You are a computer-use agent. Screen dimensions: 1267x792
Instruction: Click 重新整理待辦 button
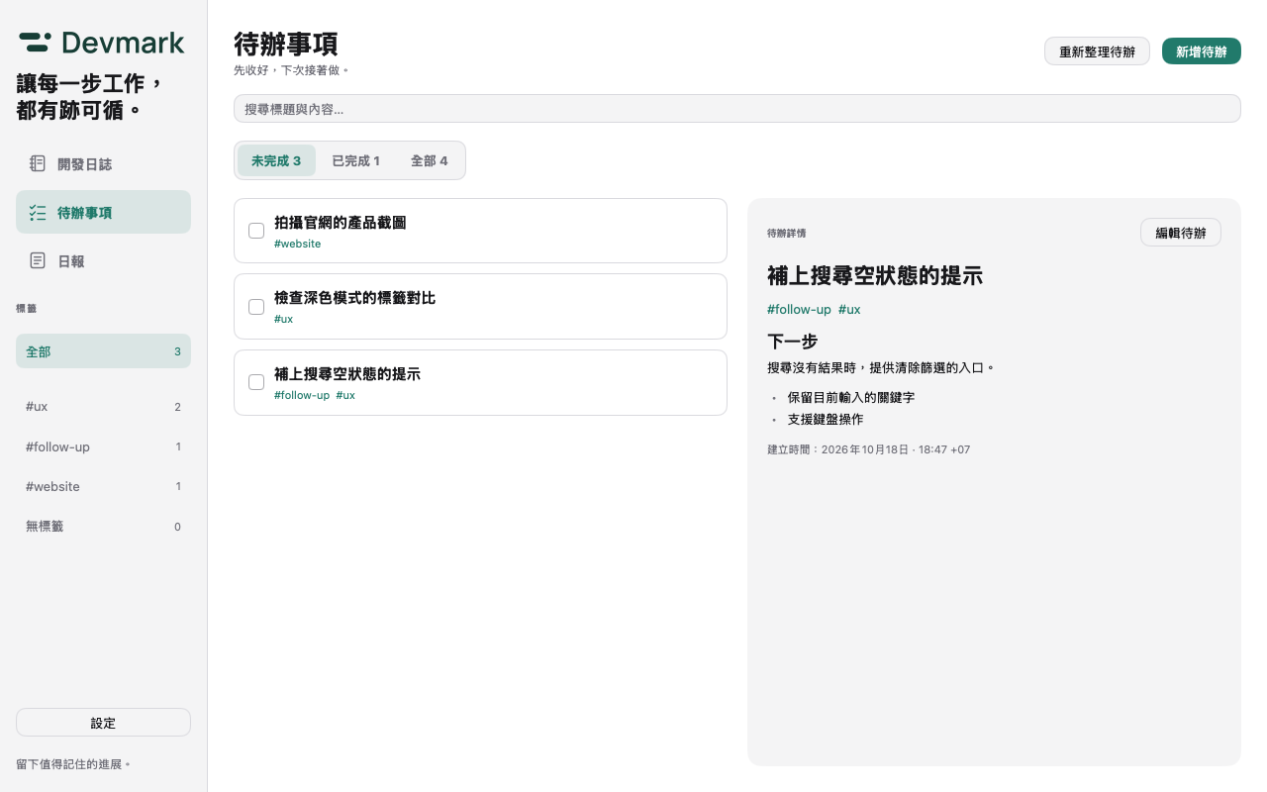coord(1097,51)
